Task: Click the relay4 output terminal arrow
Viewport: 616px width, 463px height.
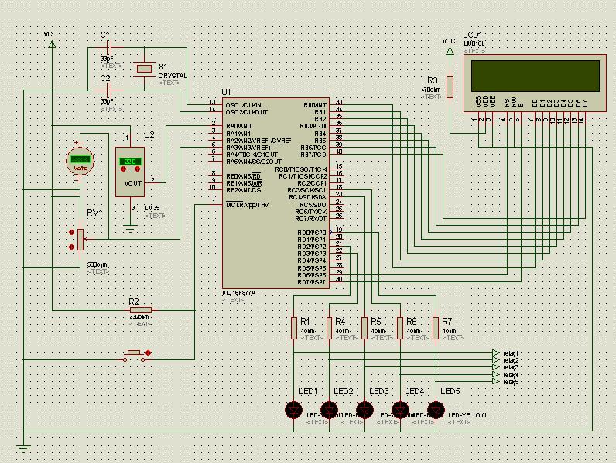Action: pyautogui.click(x=496, y=374)
